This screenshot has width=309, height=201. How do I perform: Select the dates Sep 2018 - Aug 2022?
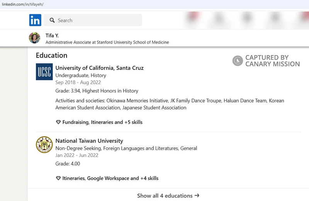[78, 82]
